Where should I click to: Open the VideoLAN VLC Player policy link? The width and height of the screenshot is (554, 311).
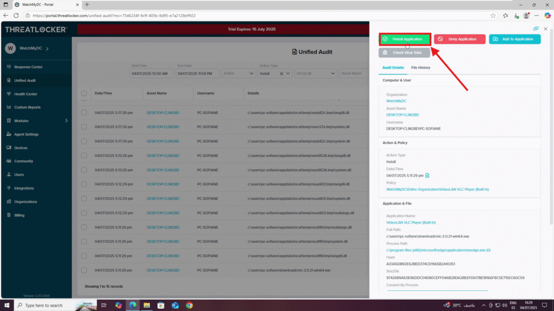437,190
